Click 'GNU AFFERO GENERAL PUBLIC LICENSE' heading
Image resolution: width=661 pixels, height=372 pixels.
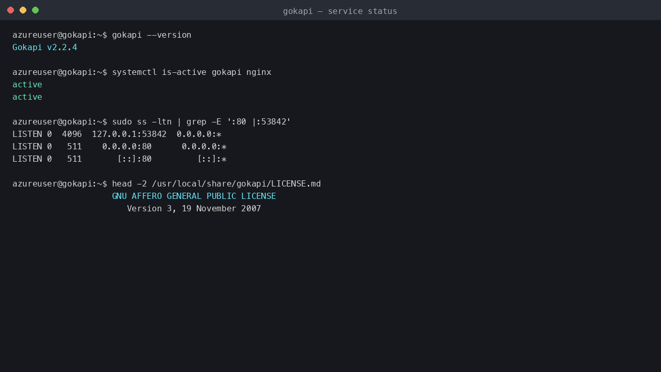coord(194,196)
